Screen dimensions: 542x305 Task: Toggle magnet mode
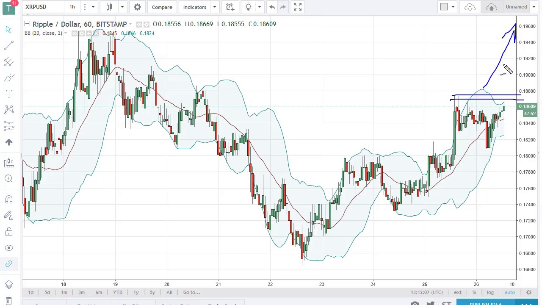click(8, 200)
